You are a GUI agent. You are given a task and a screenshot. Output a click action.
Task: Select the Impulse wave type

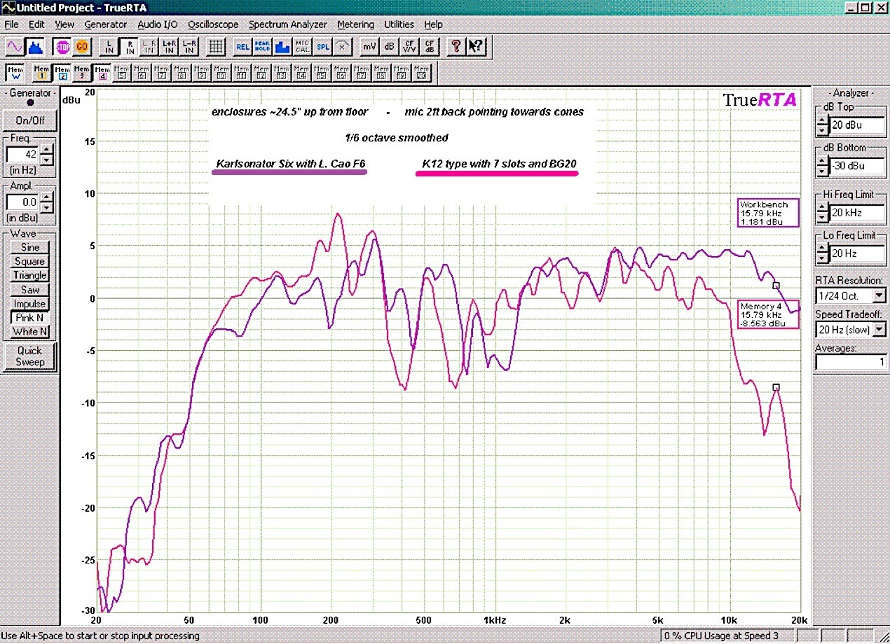(30, 303)
